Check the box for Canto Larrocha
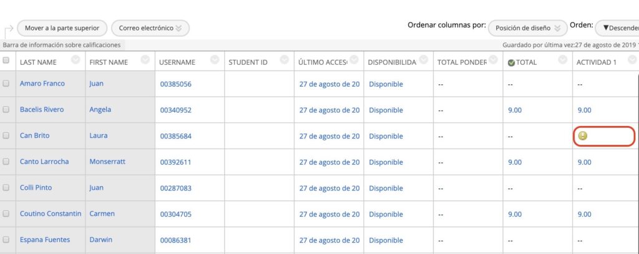 tap(6, 162)
